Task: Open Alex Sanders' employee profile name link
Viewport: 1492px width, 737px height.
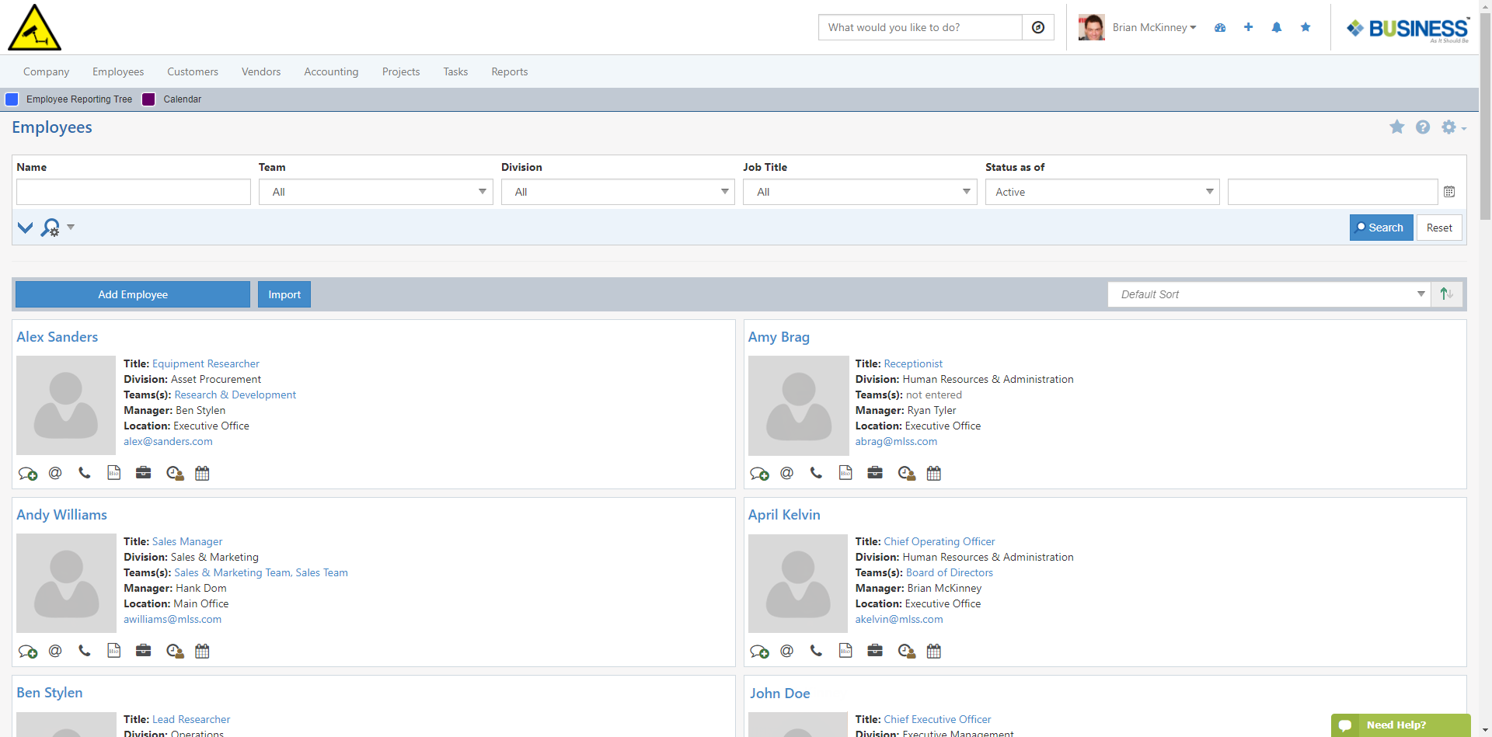Action: pos(58,337)
